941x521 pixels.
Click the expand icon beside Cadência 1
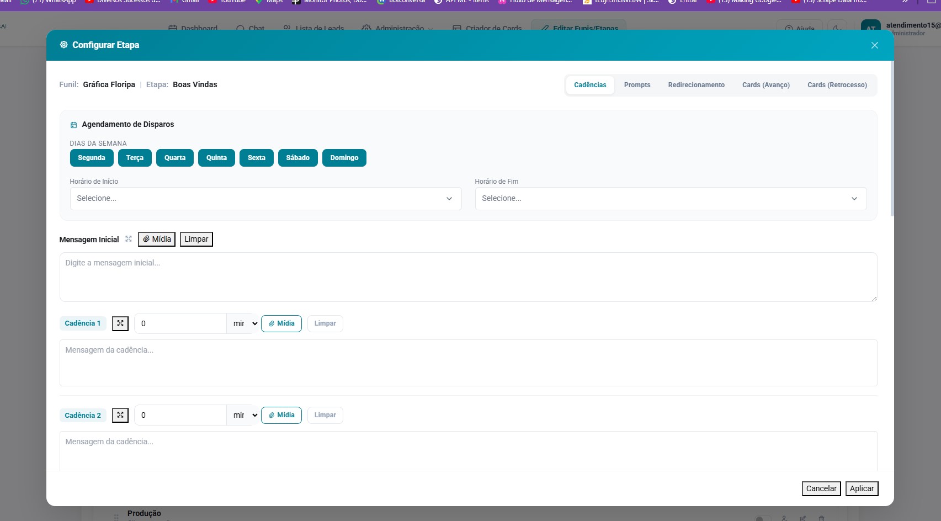(x=120, y=323)
